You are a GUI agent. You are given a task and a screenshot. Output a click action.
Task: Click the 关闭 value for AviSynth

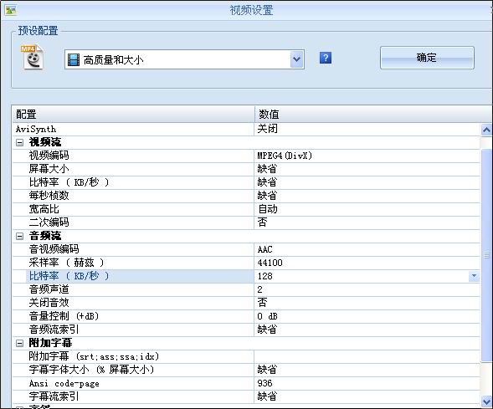pos(267,129)
